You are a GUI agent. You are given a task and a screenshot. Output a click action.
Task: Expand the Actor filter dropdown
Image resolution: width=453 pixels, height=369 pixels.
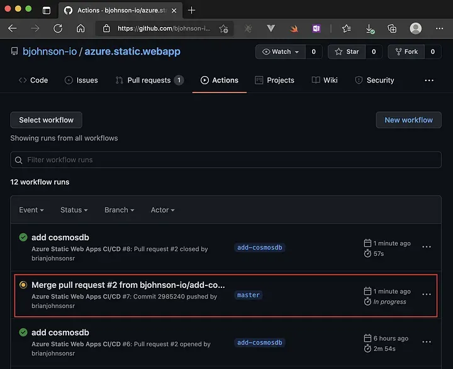163,210
